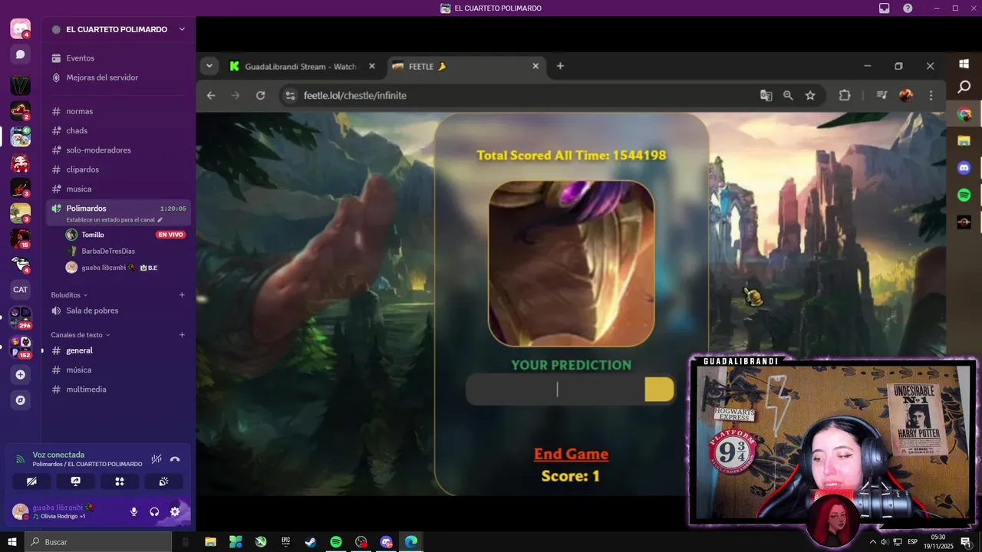Collapse the Boludítos category
The width and height of the screenshot is (982, 552).
tap(69, 295)
